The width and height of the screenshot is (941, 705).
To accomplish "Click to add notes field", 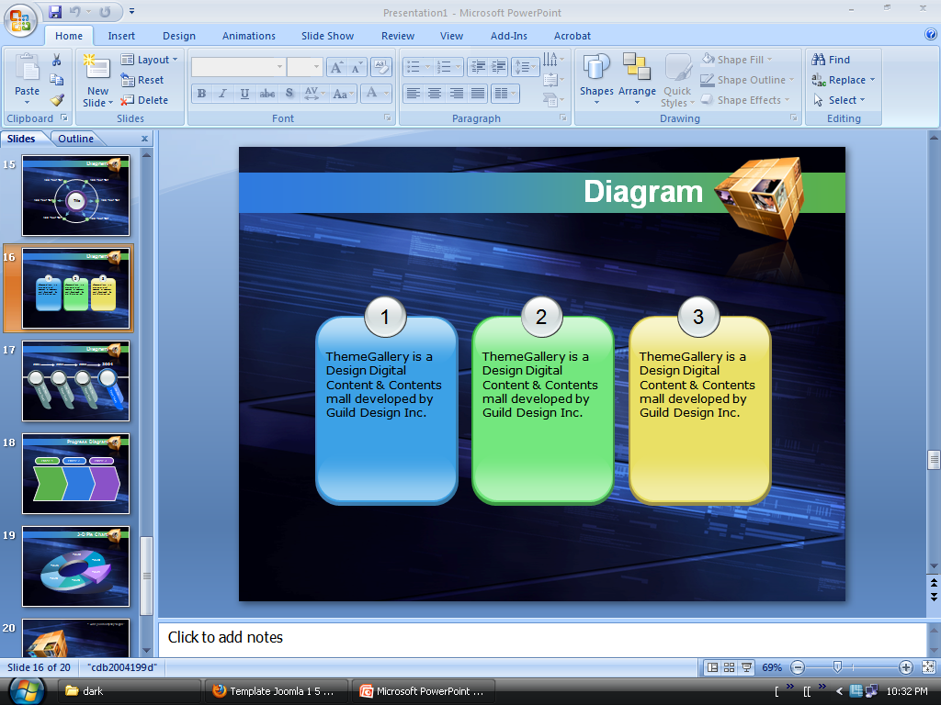I will (x=542, y=639).
